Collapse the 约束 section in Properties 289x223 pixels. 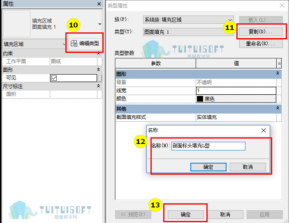click(x=98, y=54)
